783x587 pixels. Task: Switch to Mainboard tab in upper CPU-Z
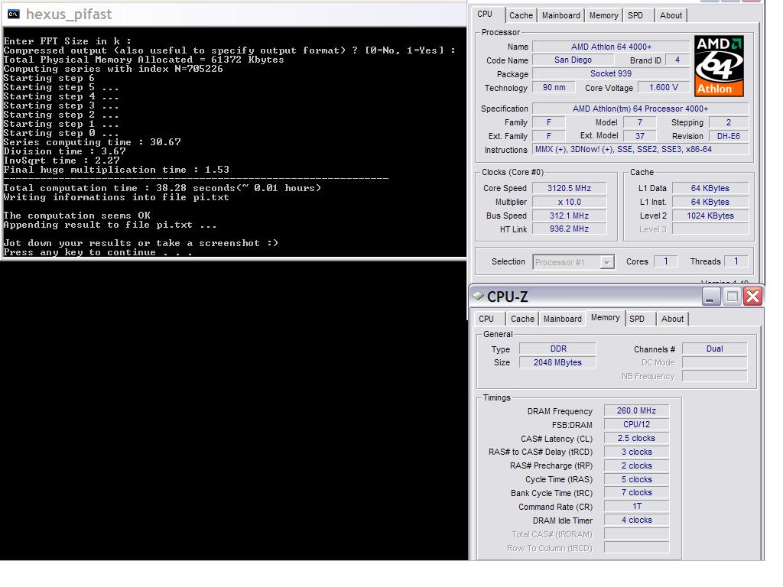point(560,15)
